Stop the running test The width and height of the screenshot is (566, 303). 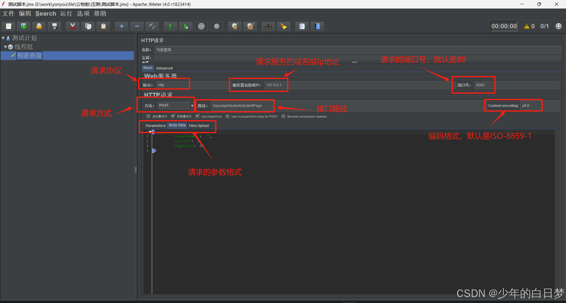(x=201, y=26)
